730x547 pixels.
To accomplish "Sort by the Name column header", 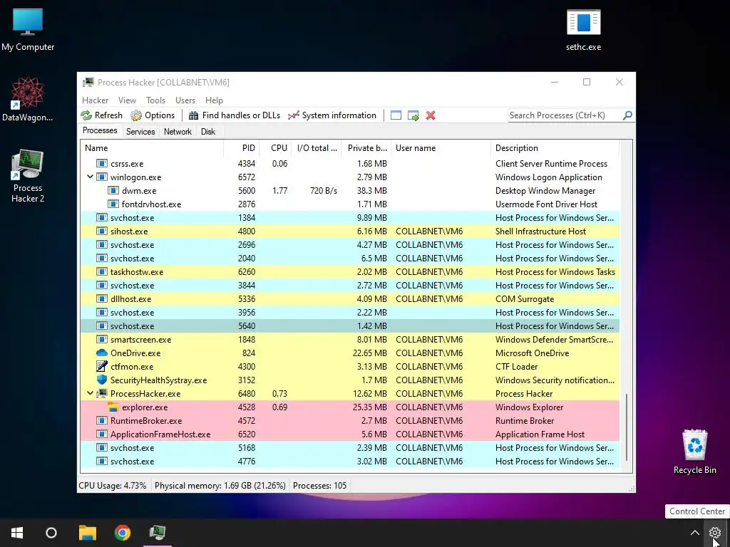I will [x=153, y=148].
